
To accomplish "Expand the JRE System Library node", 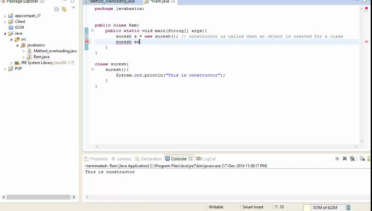I will pyautogui.click(x=11, y=63).
